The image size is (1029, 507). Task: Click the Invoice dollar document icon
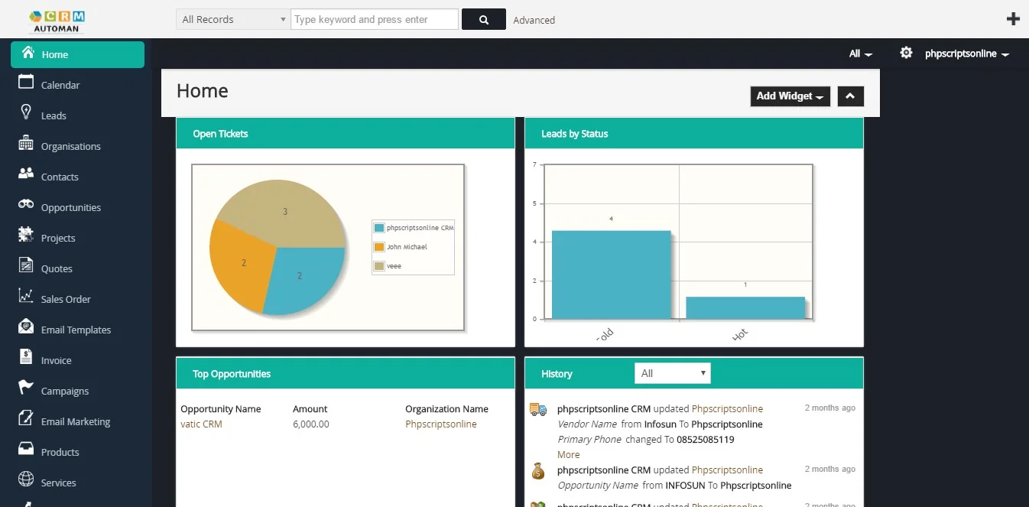(26, 357)
